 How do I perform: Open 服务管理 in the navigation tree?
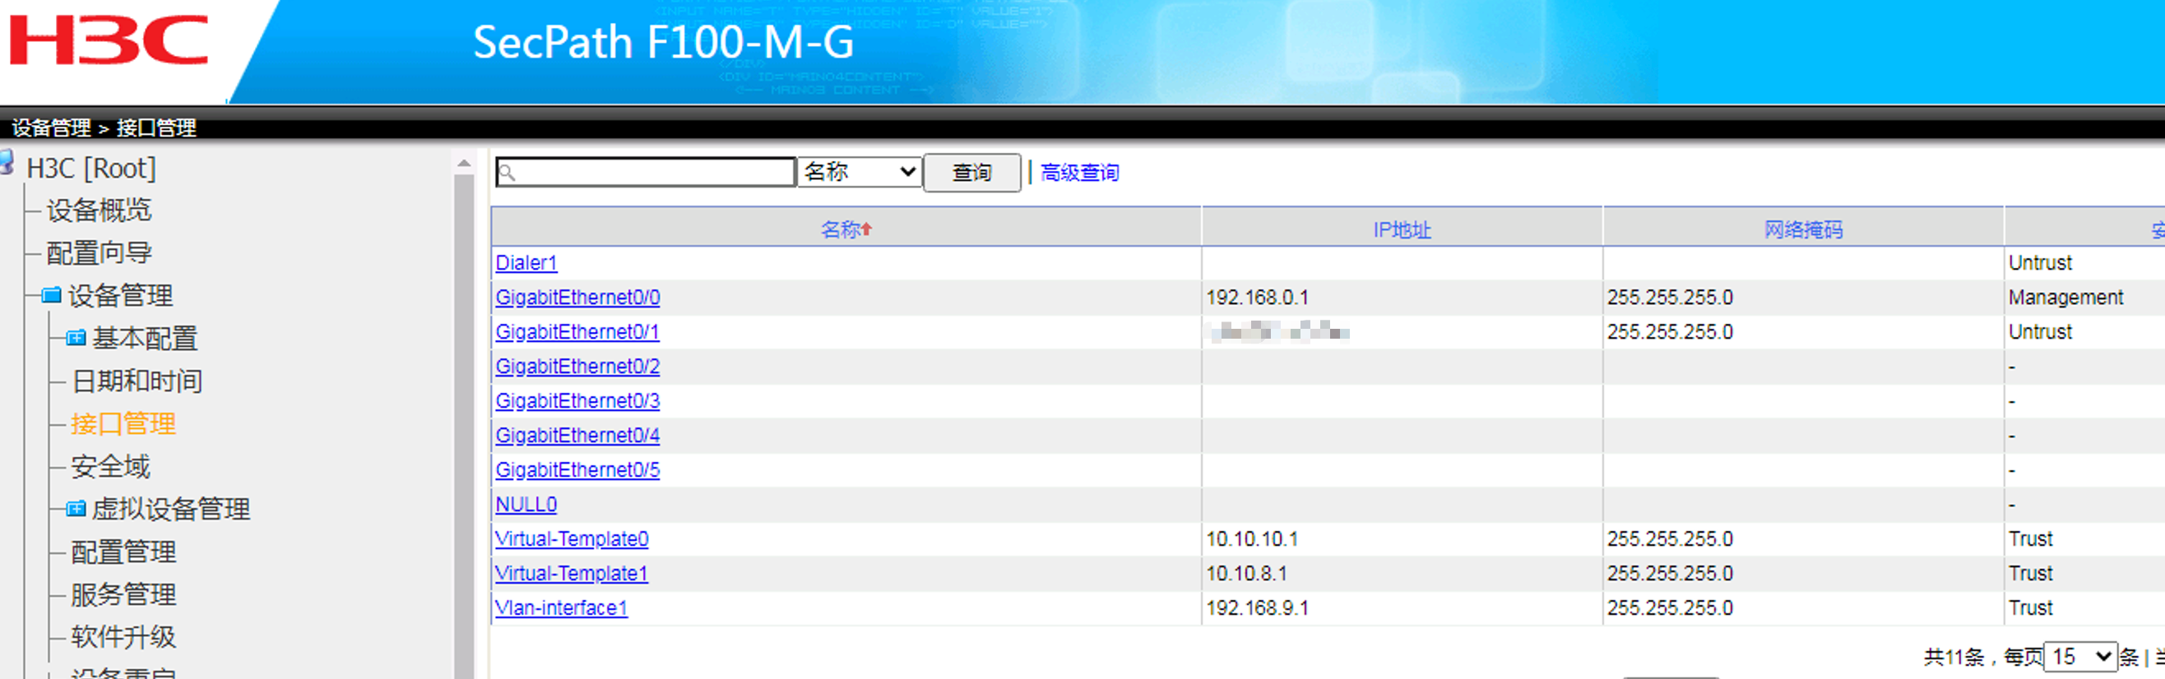coord(123,594)
